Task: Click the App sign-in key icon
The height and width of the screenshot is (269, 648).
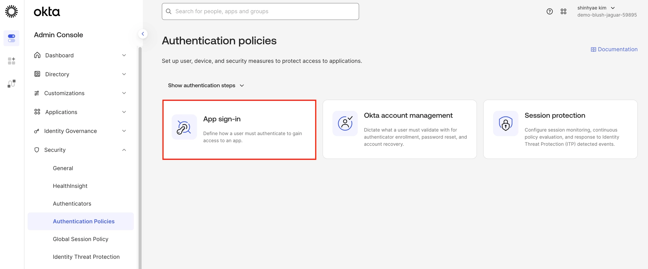Action: tap(184, 127)
